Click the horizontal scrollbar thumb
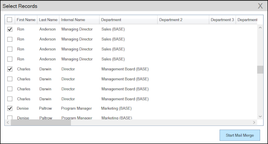This screenshot has width=268, height=144. click(x=41, y=122)
